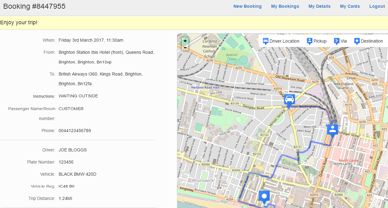This screenshot has width=388, height=208.
Task: Open the New Booking page
Action: [x=247, y=6]
